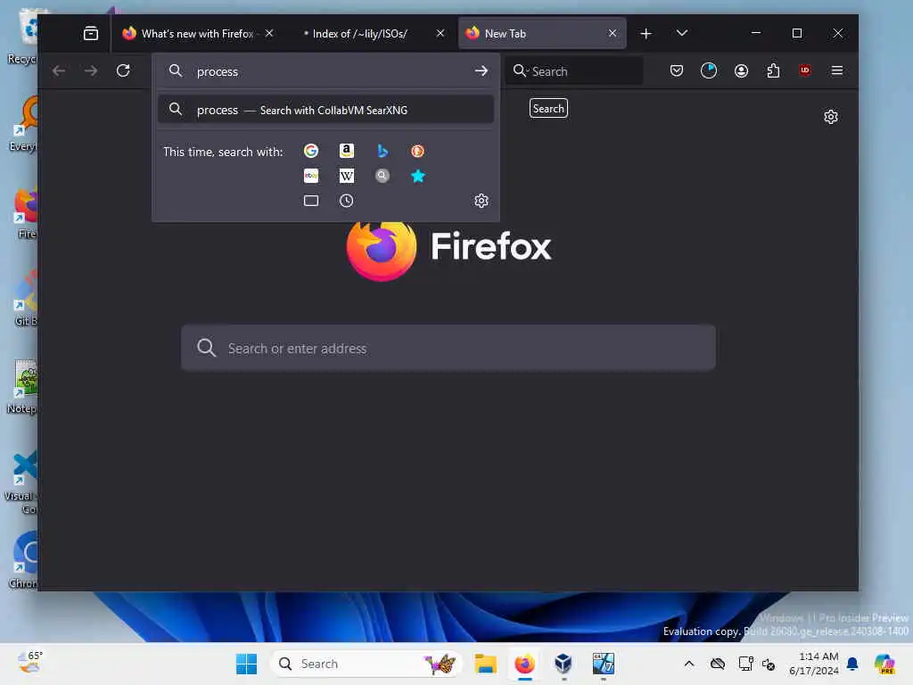This screenshot has height=685, width=913.
Task: Close the Index of /~lily/ISOs/ tab
Action: point(440,33)
